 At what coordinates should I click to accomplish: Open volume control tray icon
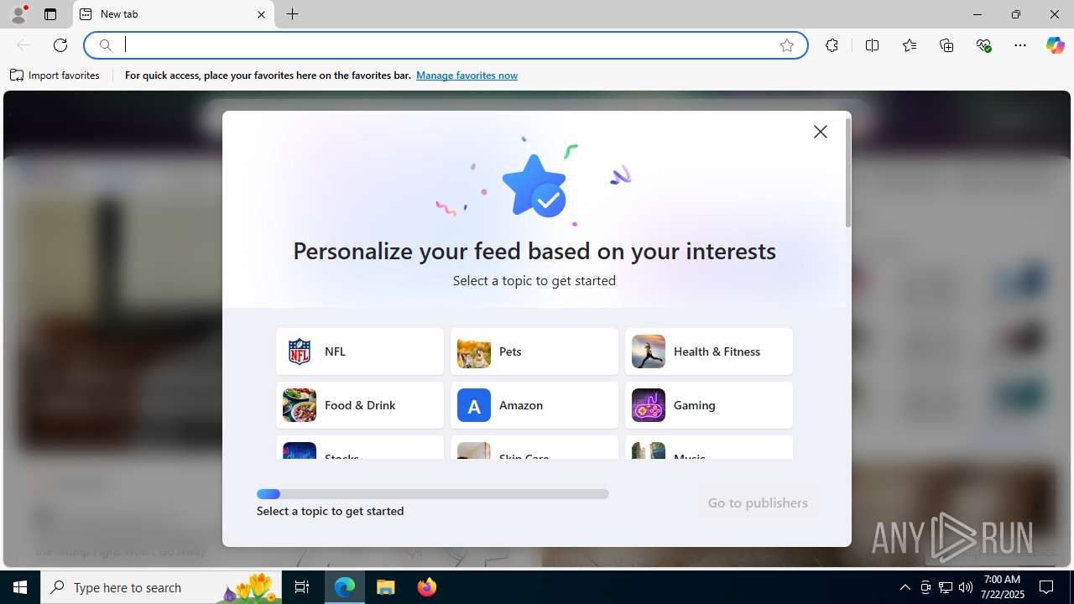tap(966, 587)
